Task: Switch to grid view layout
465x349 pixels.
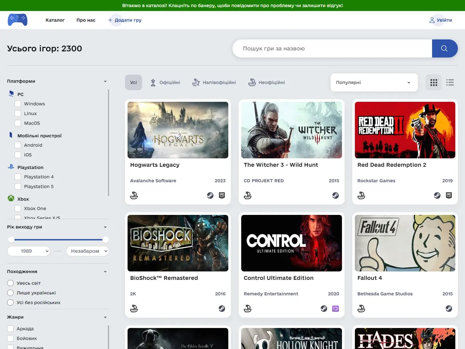Action: [x=434, y=82]
